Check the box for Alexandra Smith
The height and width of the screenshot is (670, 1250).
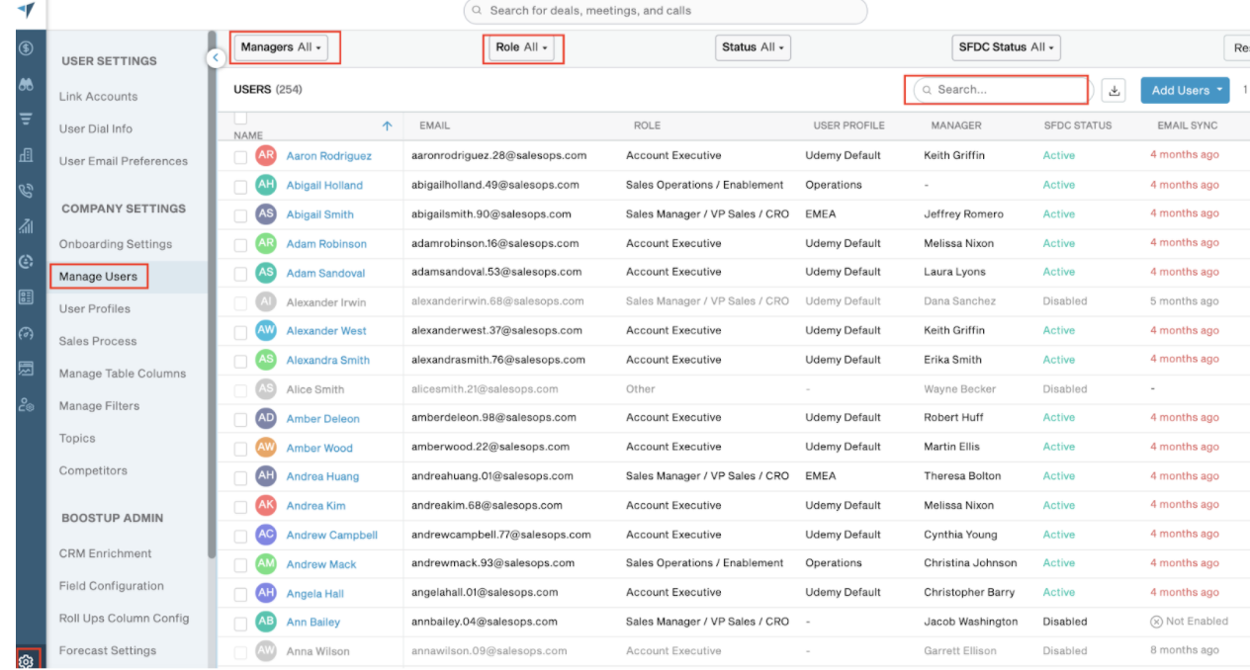[240, 361]
